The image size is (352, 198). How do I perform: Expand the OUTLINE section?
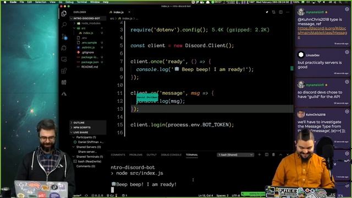coord(88,123)
